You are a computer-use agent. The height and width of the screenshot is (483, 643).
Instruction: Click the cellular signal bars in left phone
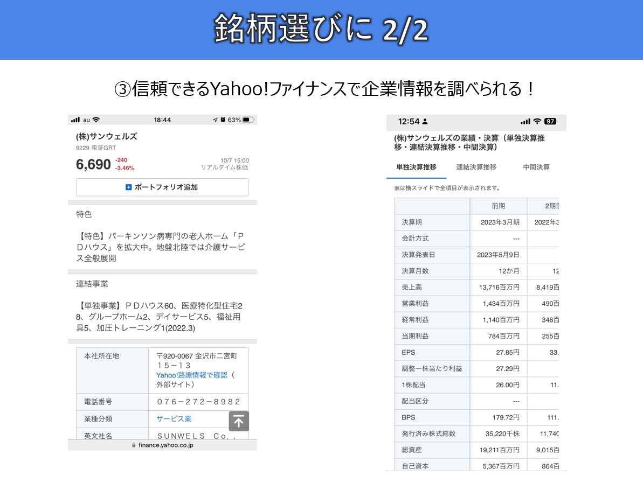75,120
